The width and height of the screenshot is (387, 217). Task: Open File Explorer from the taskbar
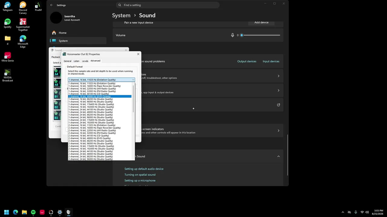pos(24,212)
